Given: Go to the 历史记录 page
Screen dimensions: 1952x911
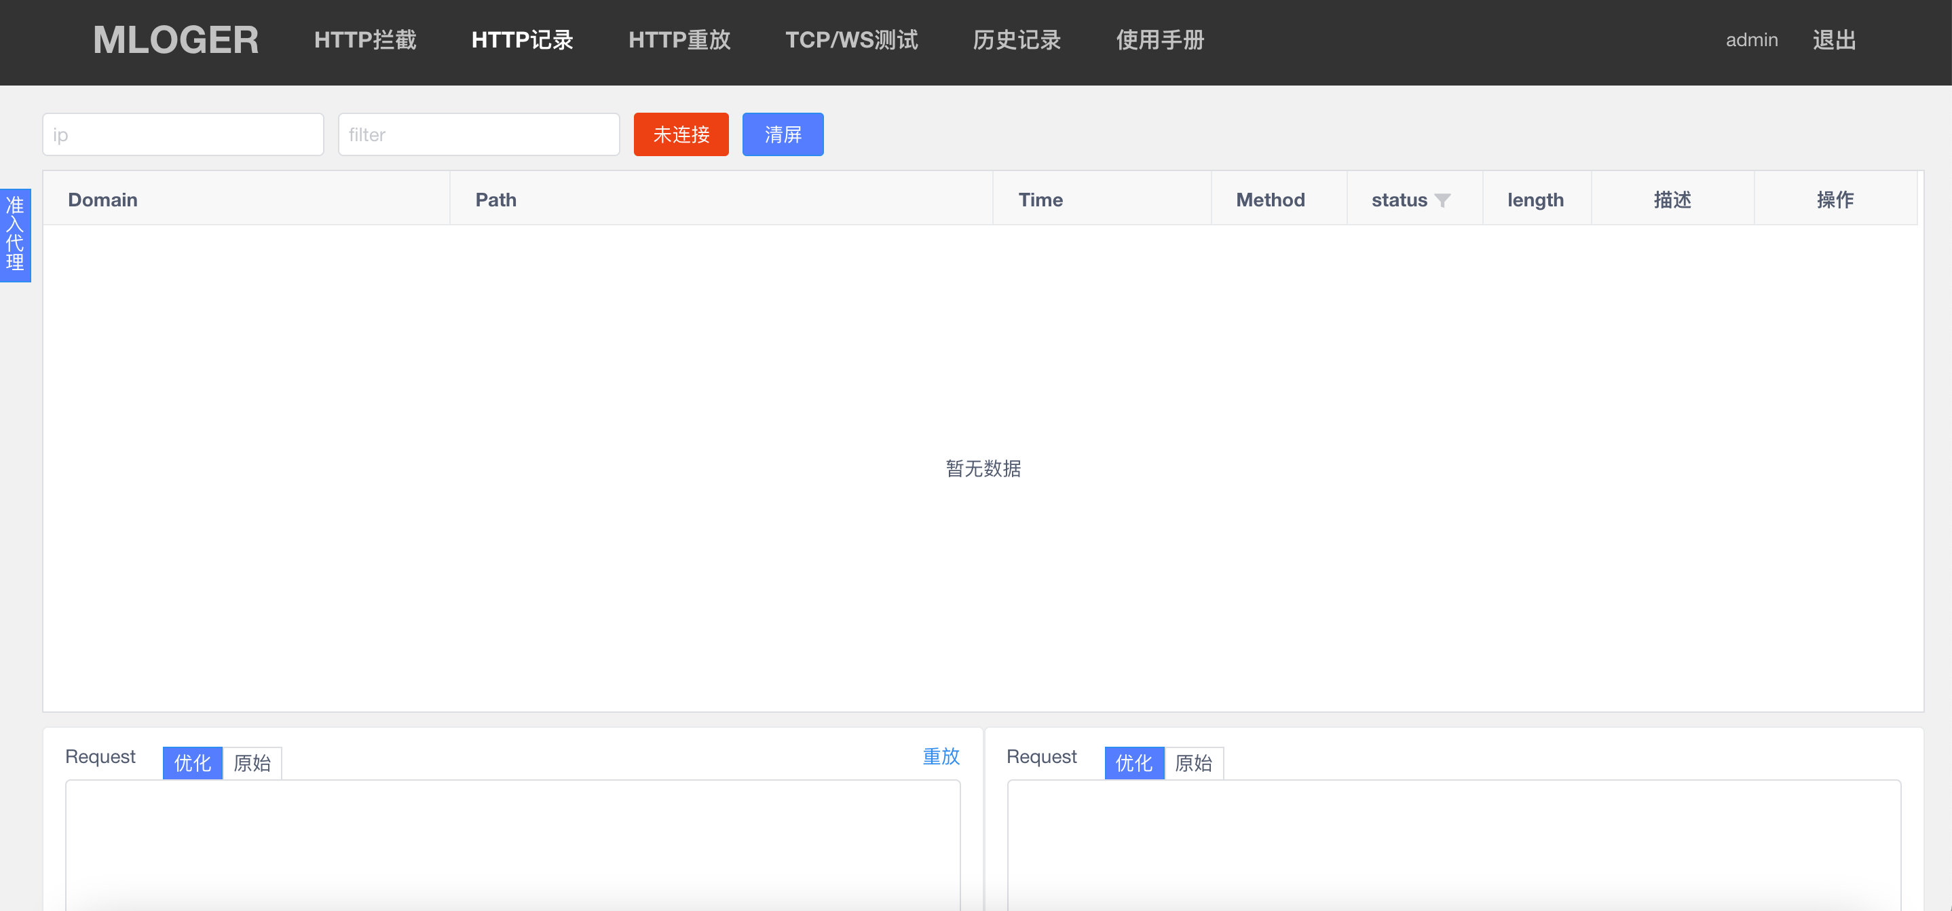Looking at the screenshot, I should pos(1016,40).
